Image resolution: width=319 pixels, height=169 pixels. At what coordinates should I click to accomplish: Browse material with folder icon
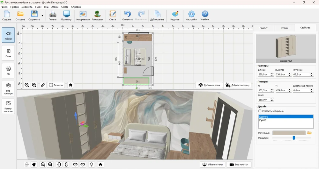[309, 133]
